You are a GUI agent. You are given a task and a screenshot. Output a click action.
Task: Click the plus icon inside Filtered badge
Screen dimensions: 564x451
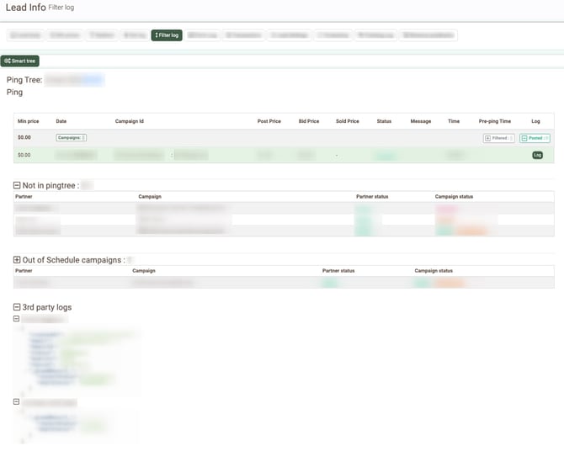tap(488, 138)
